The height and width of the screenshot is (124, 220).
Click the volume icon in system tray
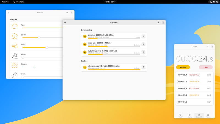[214, 2]
